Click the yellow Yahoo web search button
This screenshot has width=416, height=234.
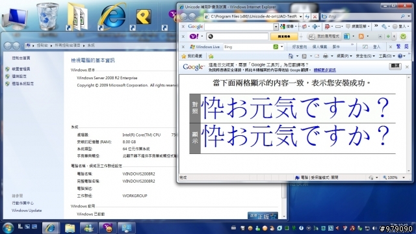pos(284,36)
